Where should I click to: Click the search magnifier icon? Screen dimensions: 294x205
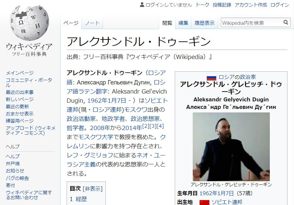[x=286, y=22]
